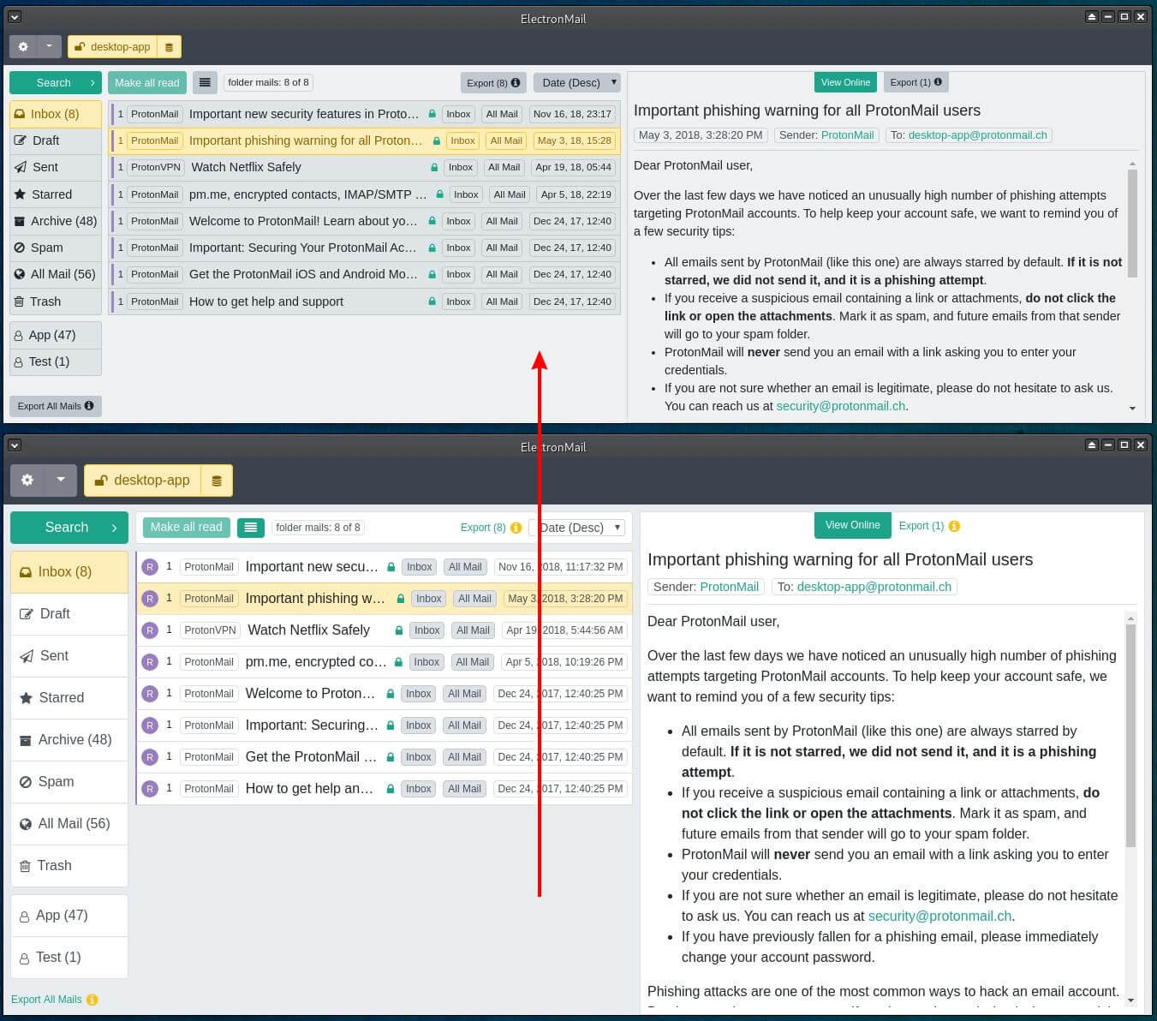Viewport: 1157px width, 1021px height.
Task: Click ProtonMail sender link in top window
Action: pos(847,135)
